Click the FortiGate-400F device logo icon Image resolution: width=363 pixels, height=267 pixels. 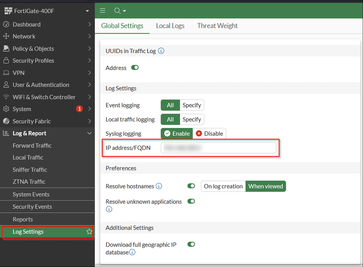click(8, 11)
